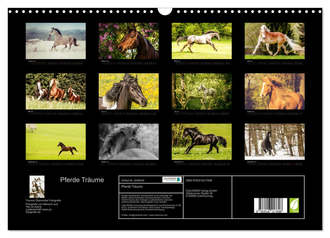
Task: Click the ISBN 9783516217698 text
Action: tap(199, 180)
